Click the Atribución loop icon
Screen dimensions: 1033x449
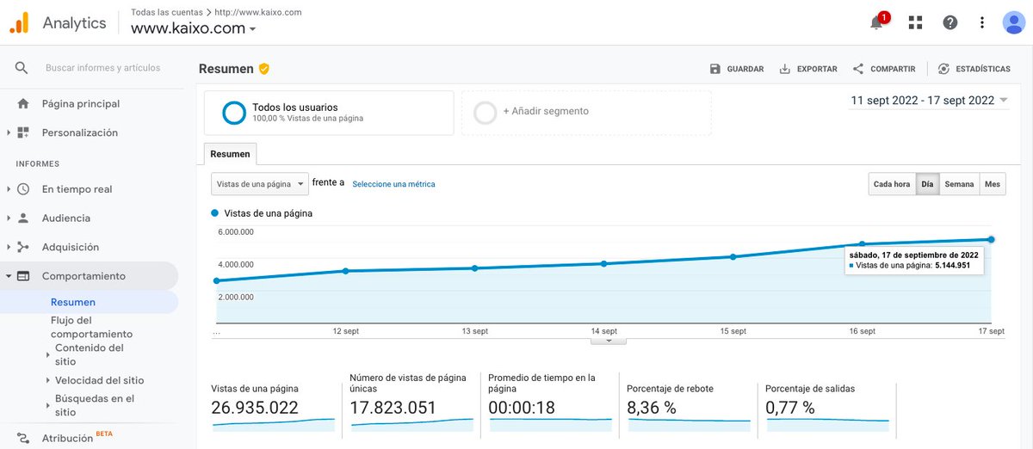click(23, 438)
